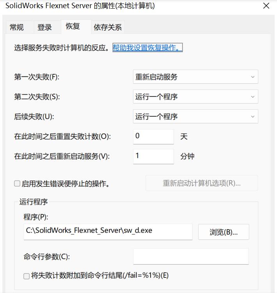Image resolution: width=277 pixels, height=293 pixels.
Task: Open the 帮助我设置恢复操作 help link
Action: (147, 48)
